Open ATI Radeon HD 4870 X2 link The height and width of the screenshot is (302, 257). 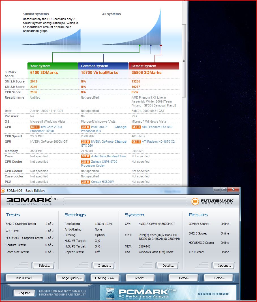pos(158,142)
